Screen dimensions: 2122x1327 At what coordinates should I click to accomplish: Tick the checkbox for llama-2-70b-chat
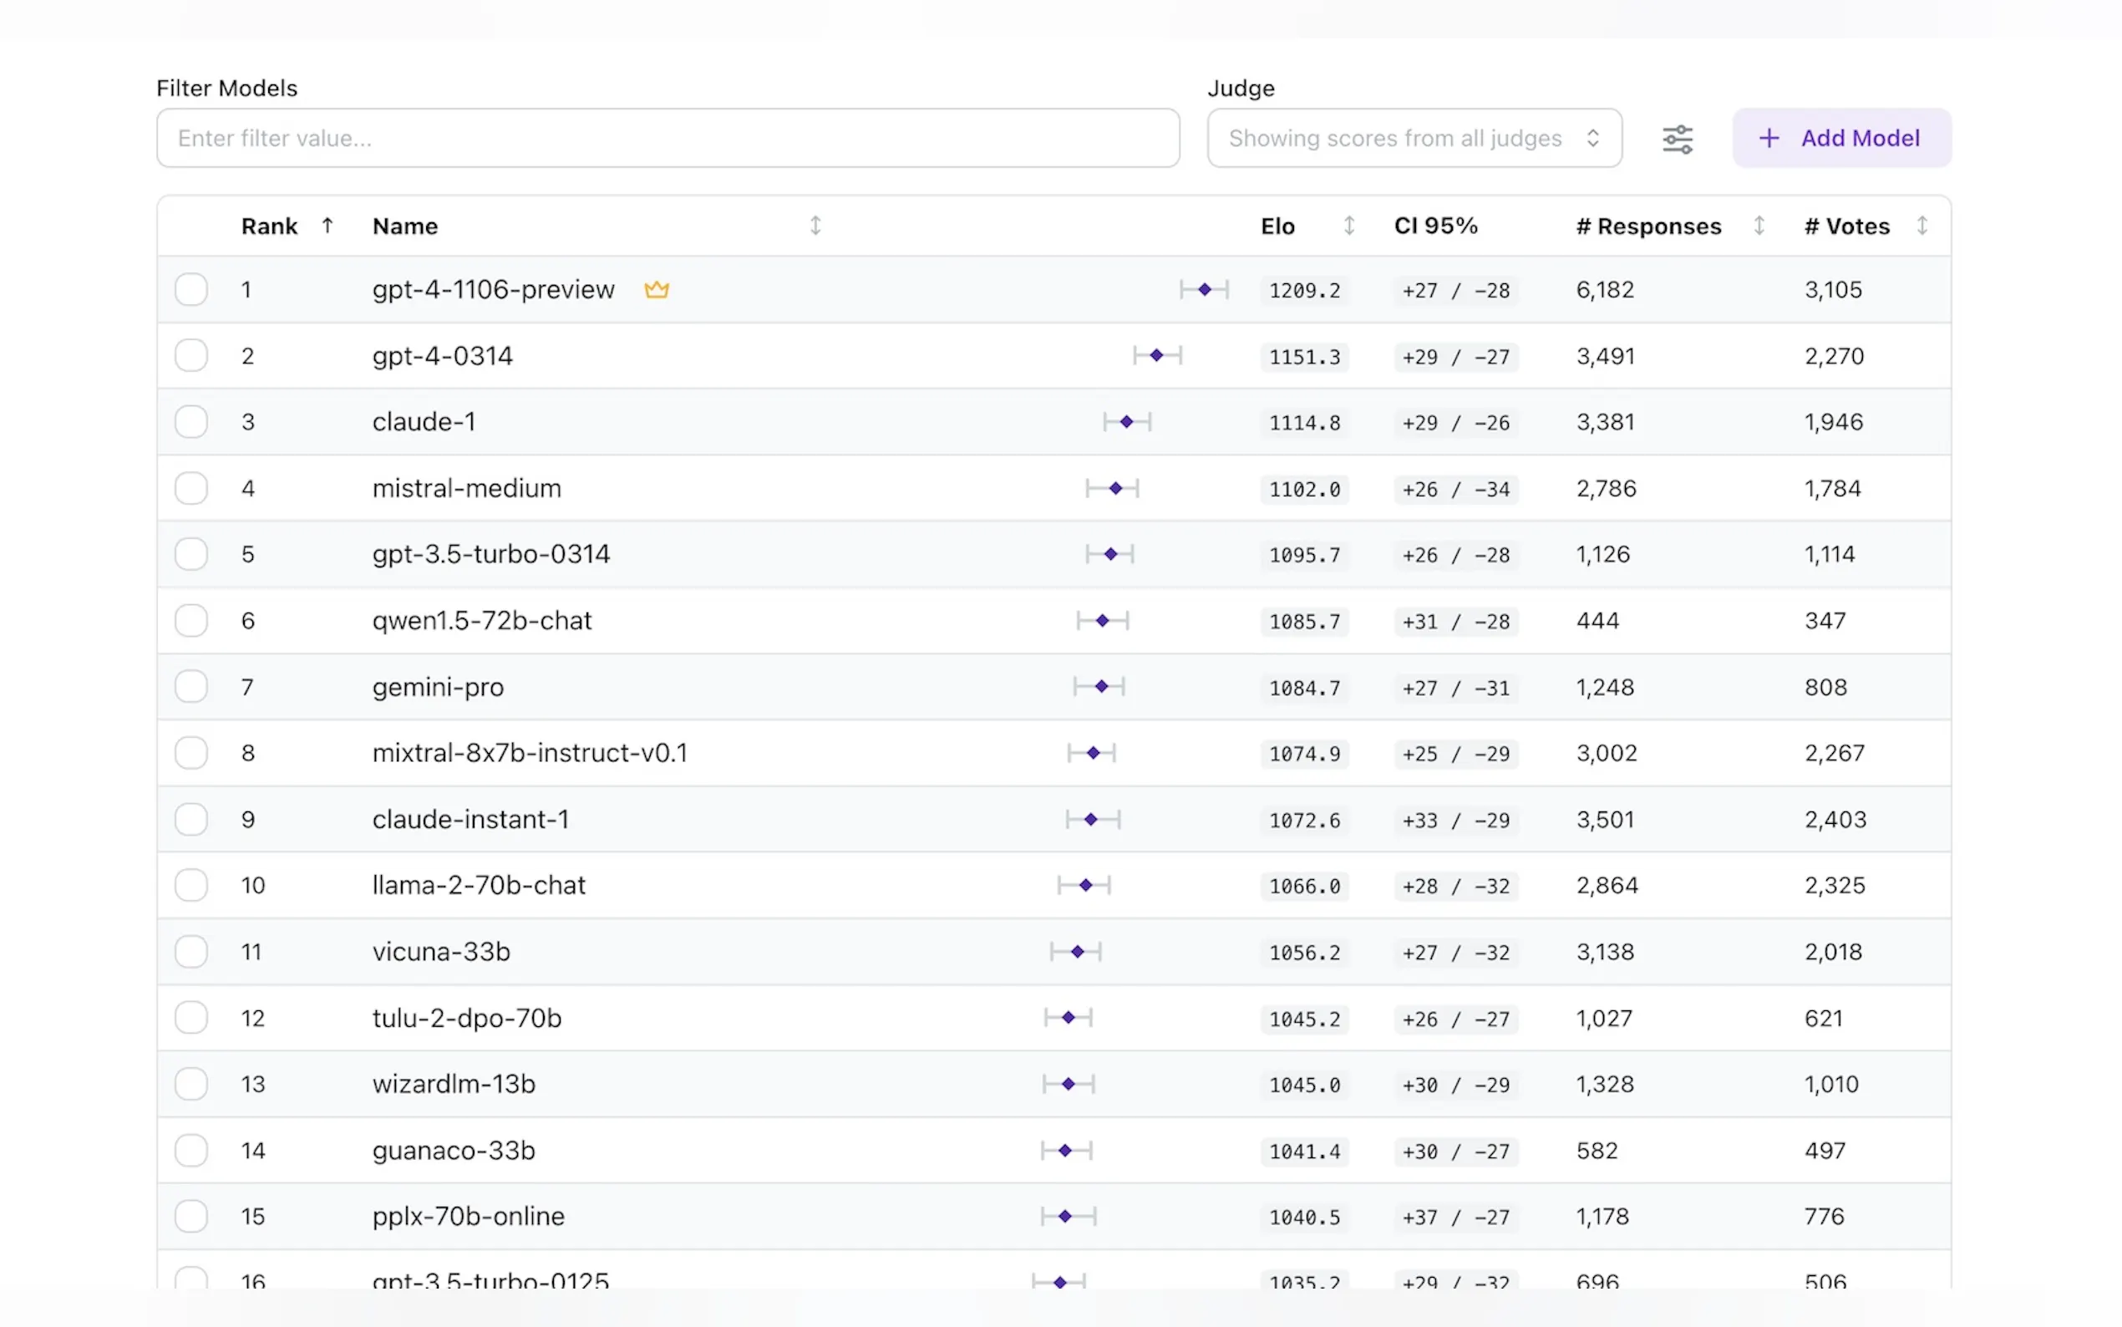tap(190, 885)
